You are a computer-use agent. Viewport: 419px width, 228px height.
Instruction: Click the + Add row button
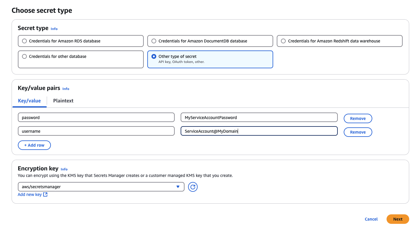pos(34,145)
